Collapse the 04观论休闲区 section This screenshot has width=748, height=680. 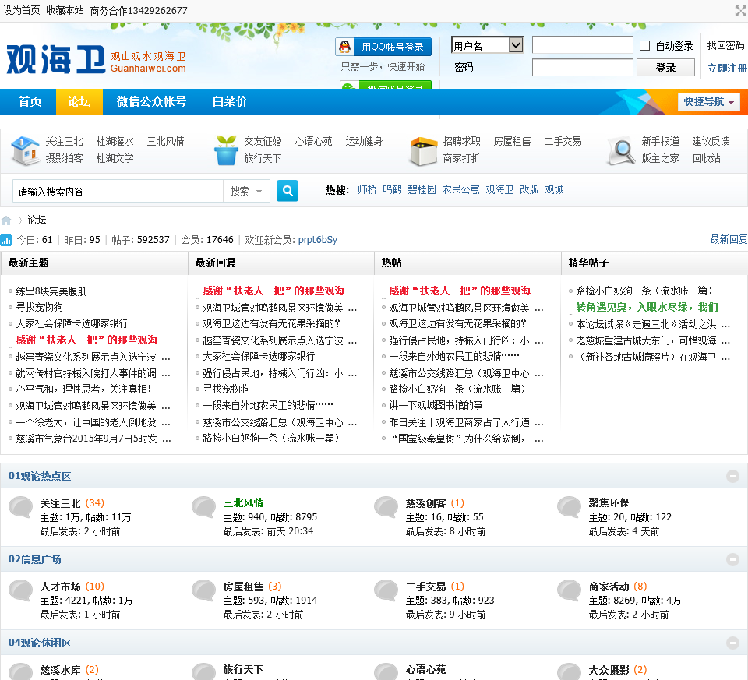tap(732, 643)
